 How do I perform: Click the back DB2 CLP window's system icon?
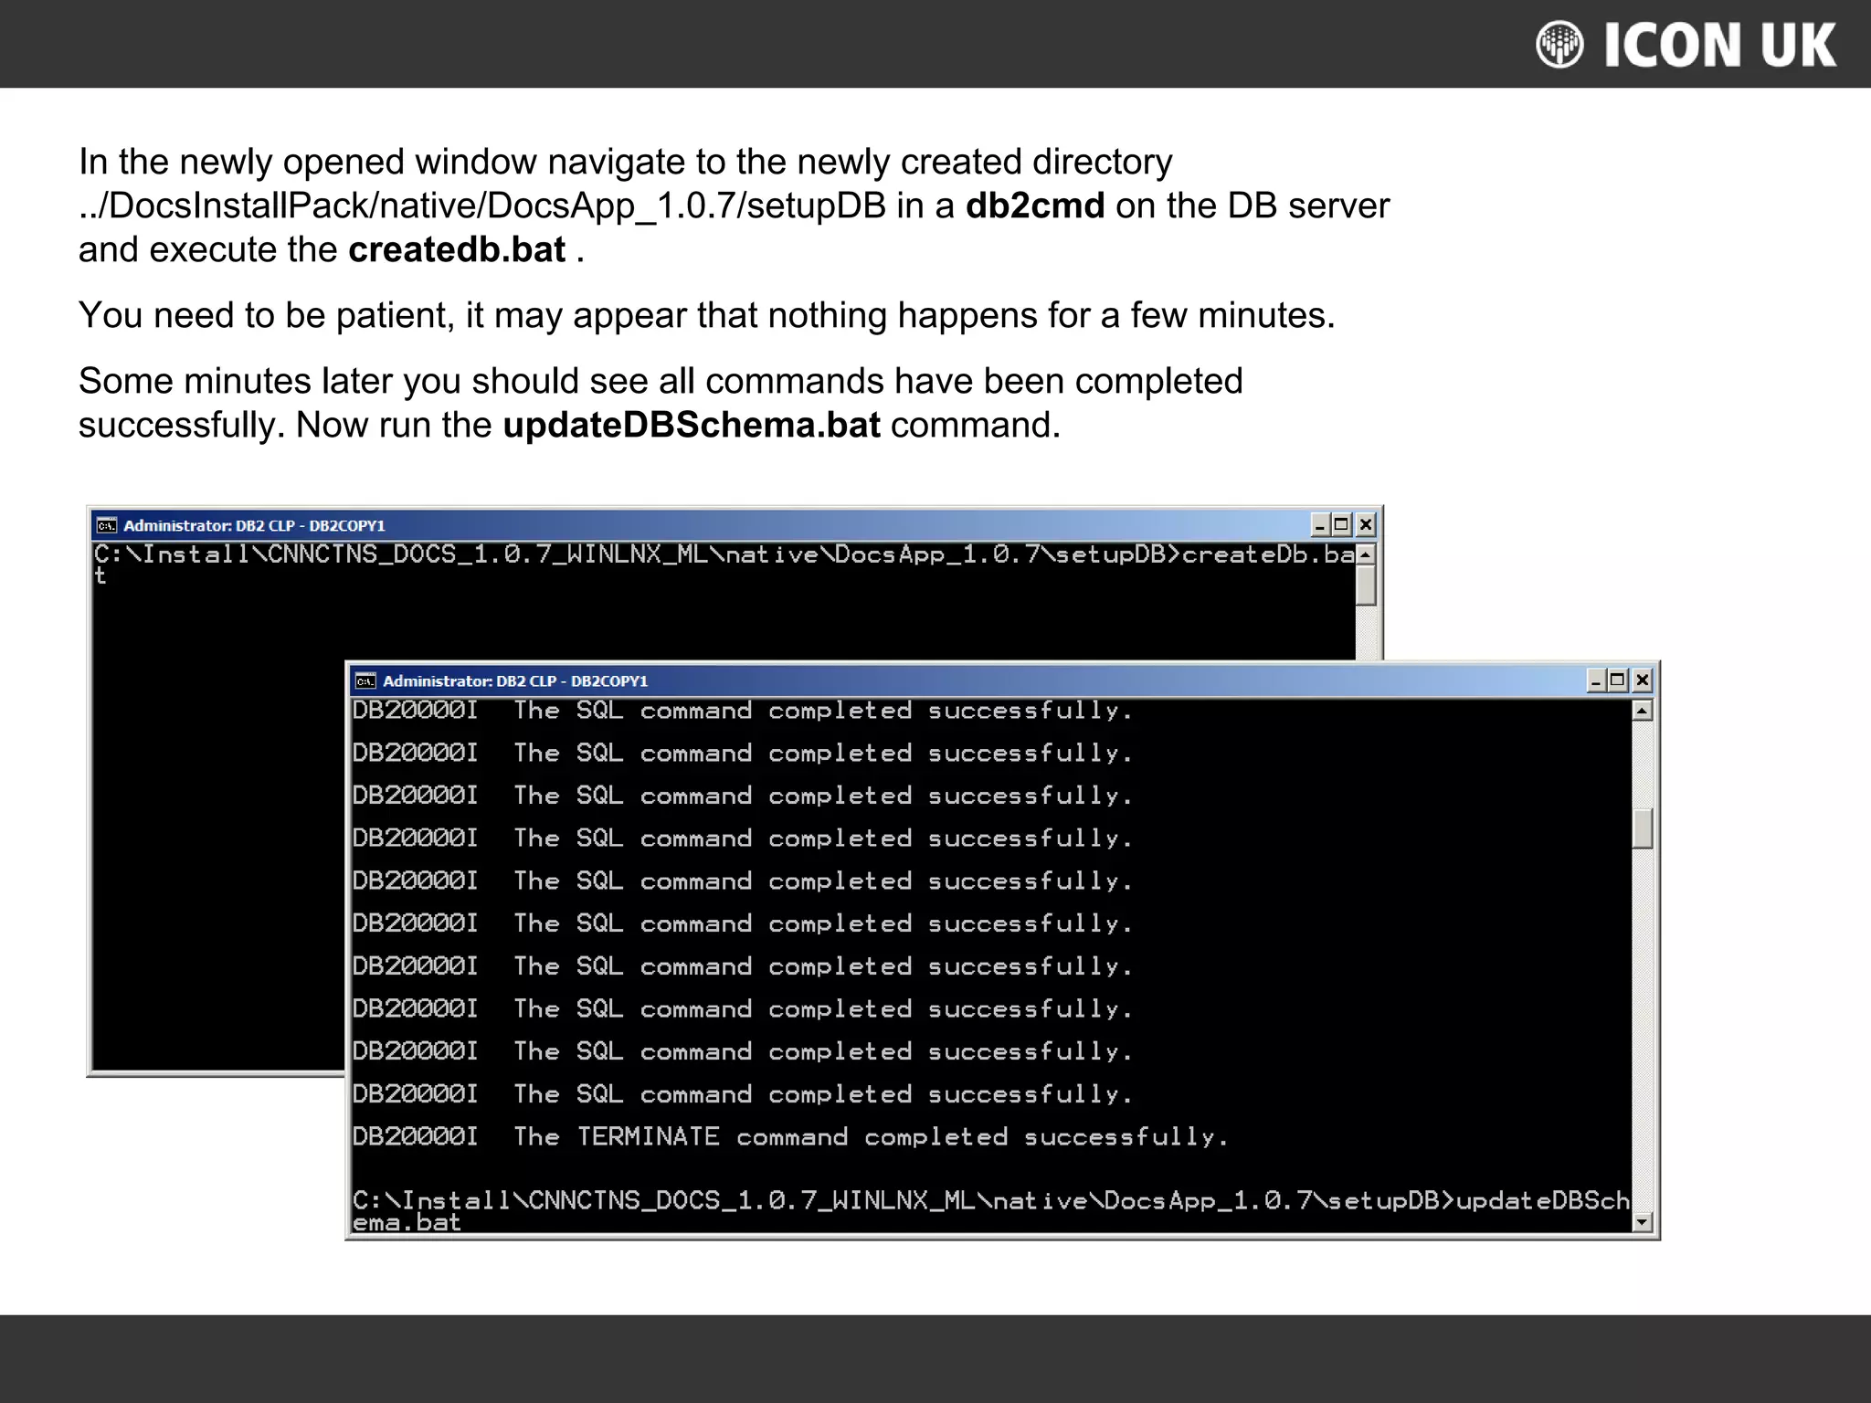pyautogui.click(x=107, y=525)
